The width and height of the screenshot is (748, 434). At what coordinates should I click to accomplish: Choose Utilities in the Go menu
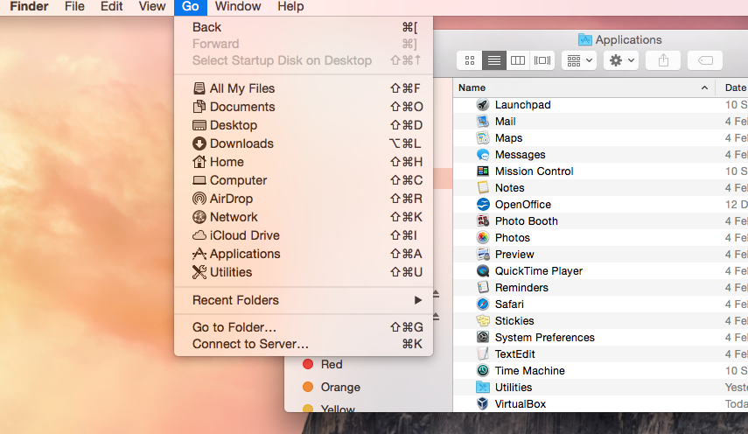pos(304,272)
